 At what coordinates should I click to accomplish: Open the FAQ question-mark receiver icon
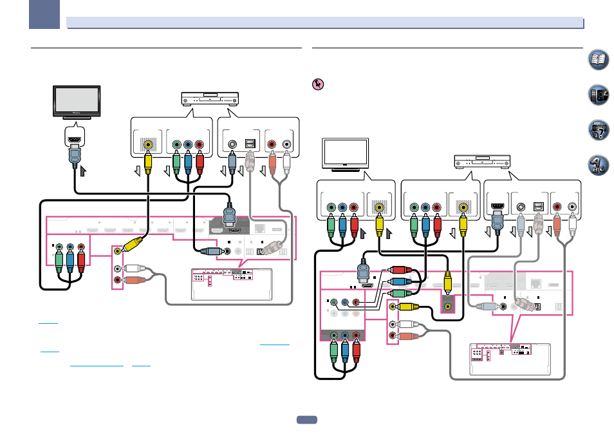point(598,130)
